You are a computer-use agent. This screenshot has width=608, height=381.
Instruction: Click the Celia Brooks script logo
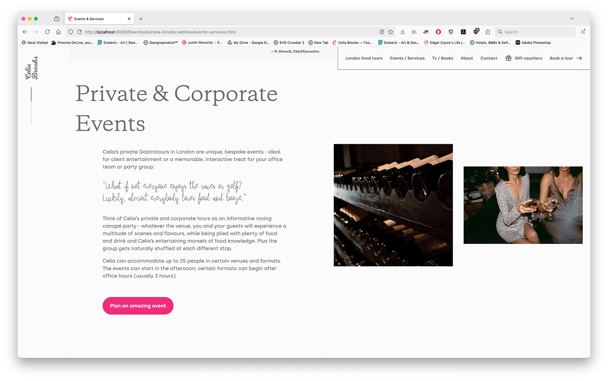click(x=31, y=68)
